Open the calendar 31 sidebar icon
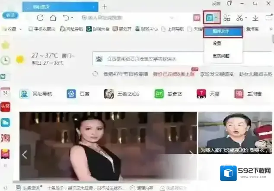The image size is (274, 191). tap(5, 92)
